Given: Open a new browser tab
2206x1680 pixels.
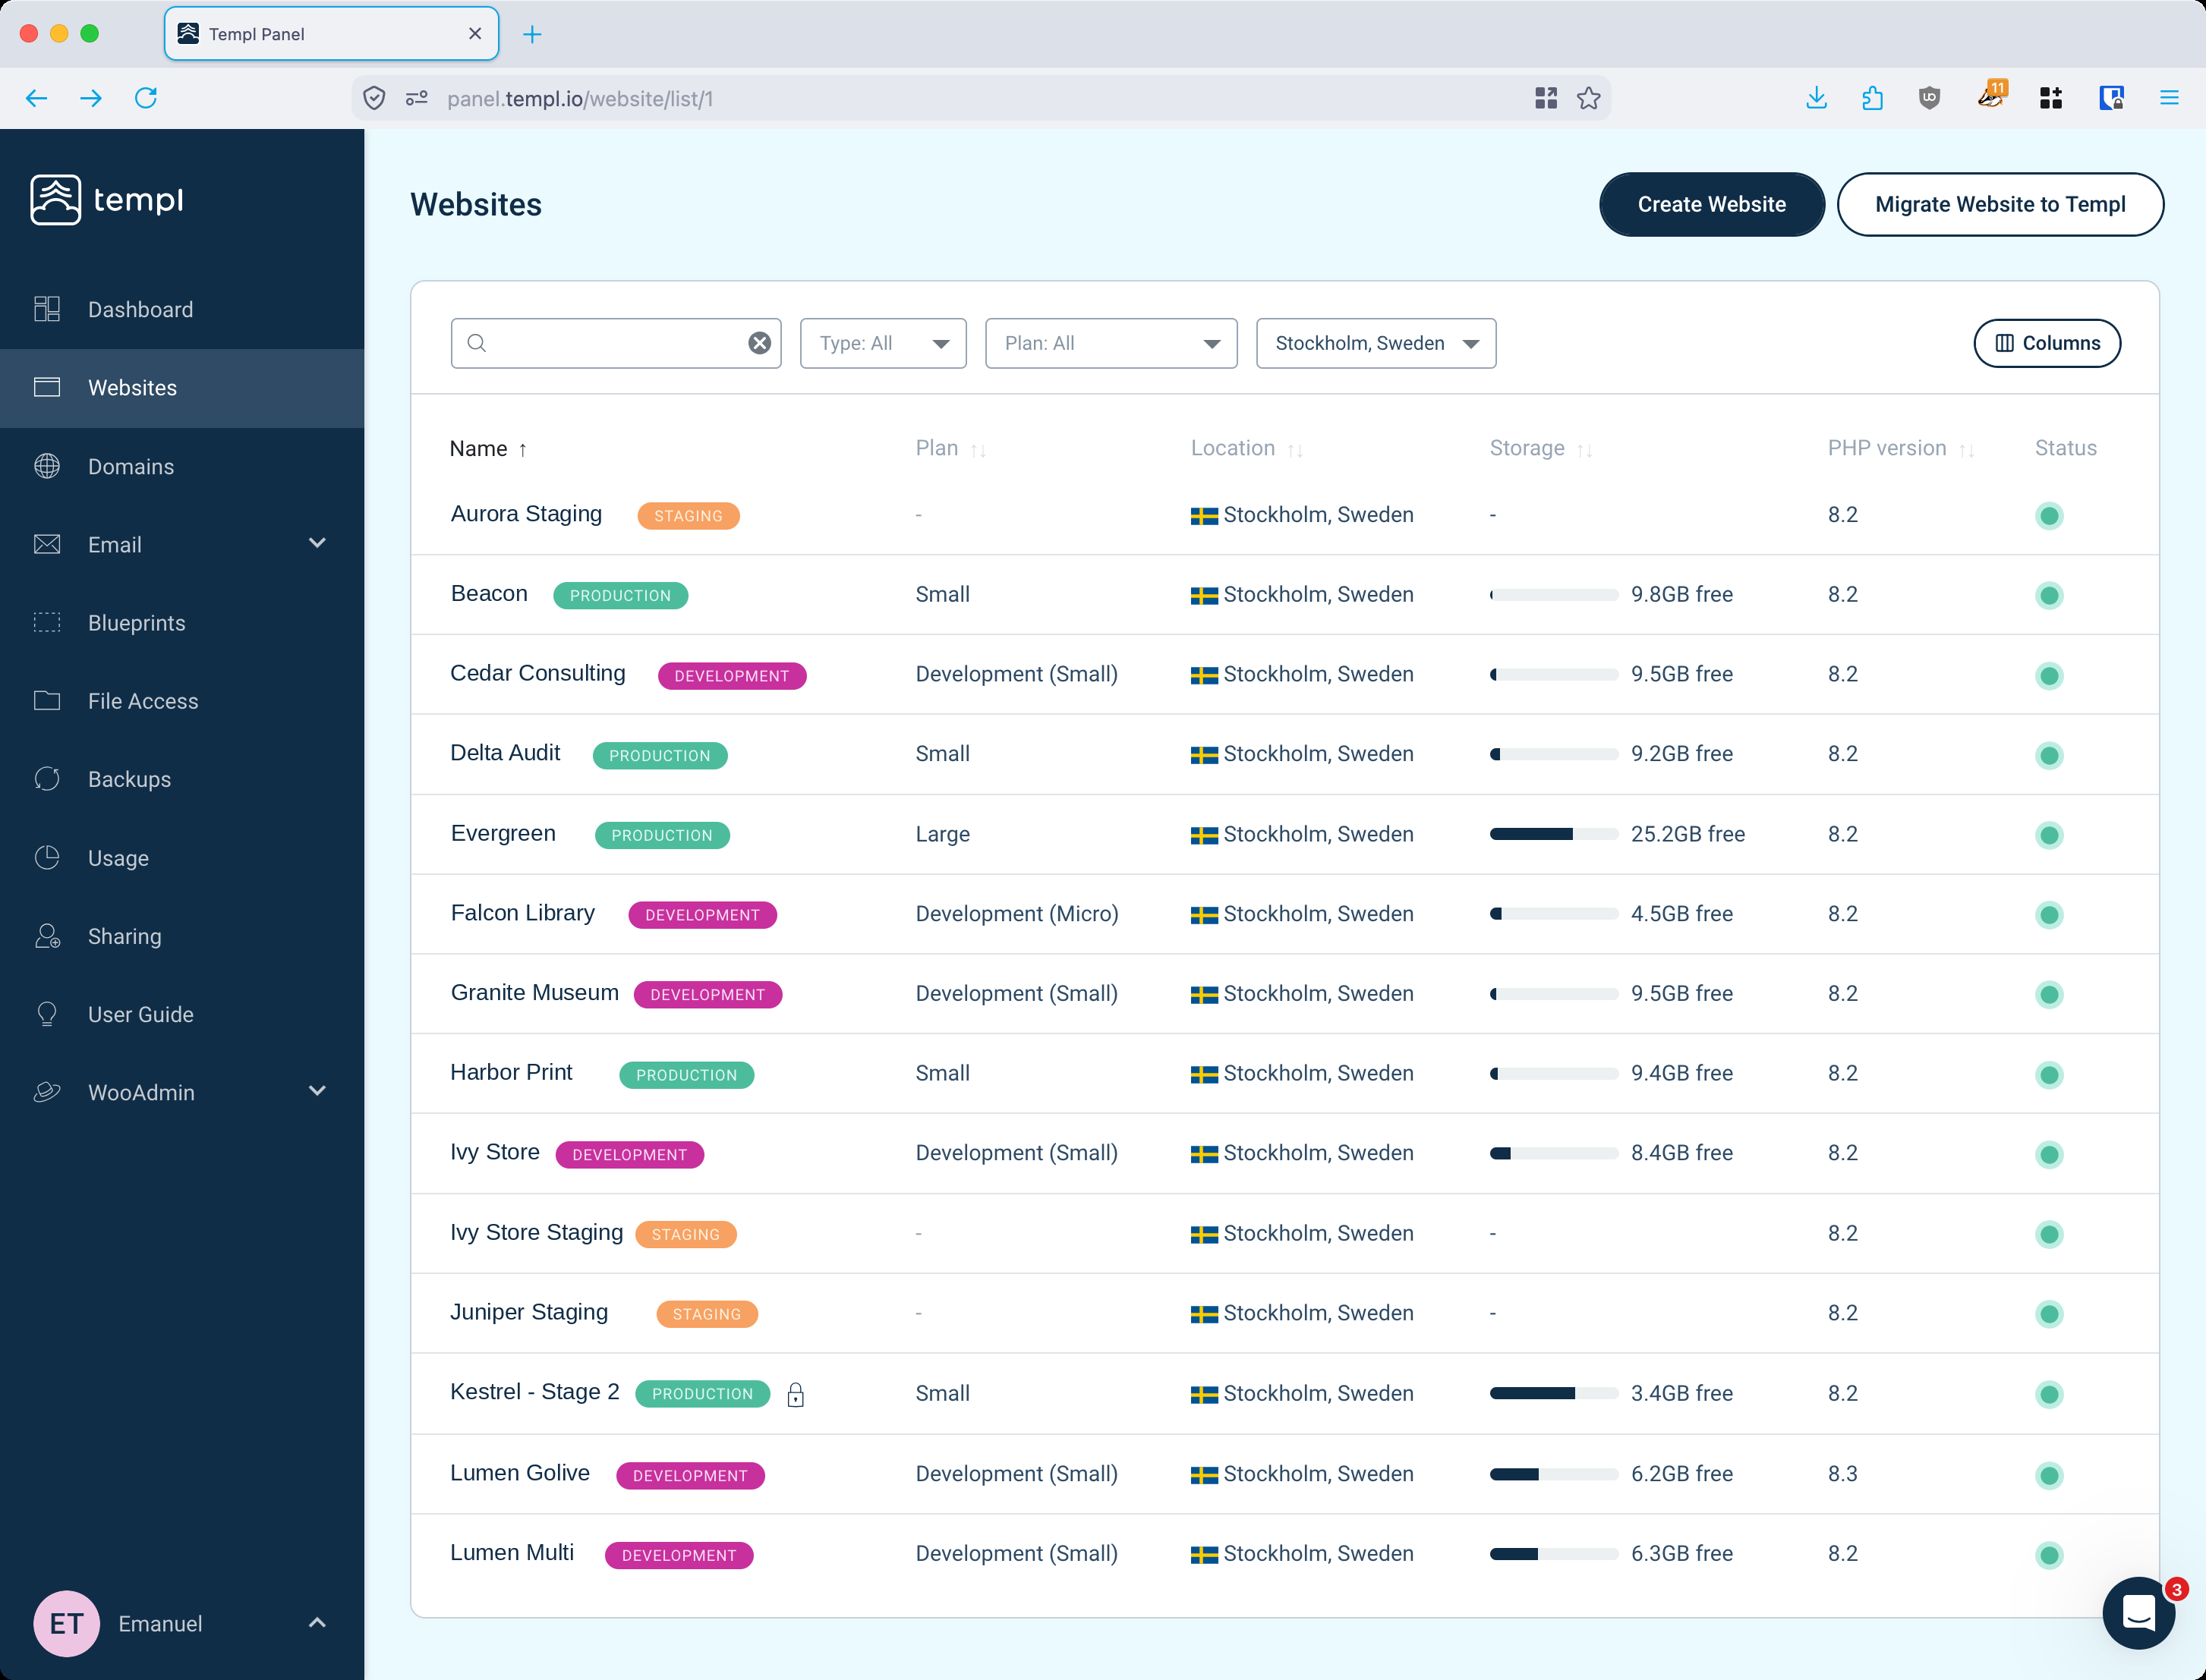Looking at the screenshot, I should coord(532,34).
